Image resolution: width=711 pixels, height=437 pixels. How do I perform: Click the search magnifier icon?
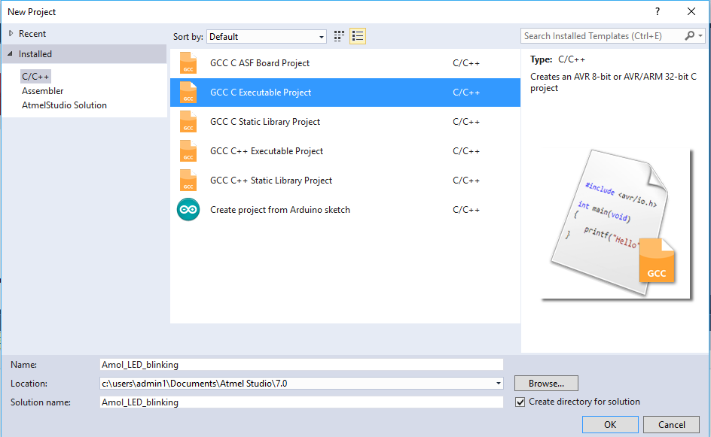point(689,36)
